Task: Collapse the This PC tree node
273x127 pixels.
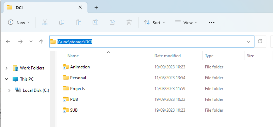Action: (x=7, y=79)
